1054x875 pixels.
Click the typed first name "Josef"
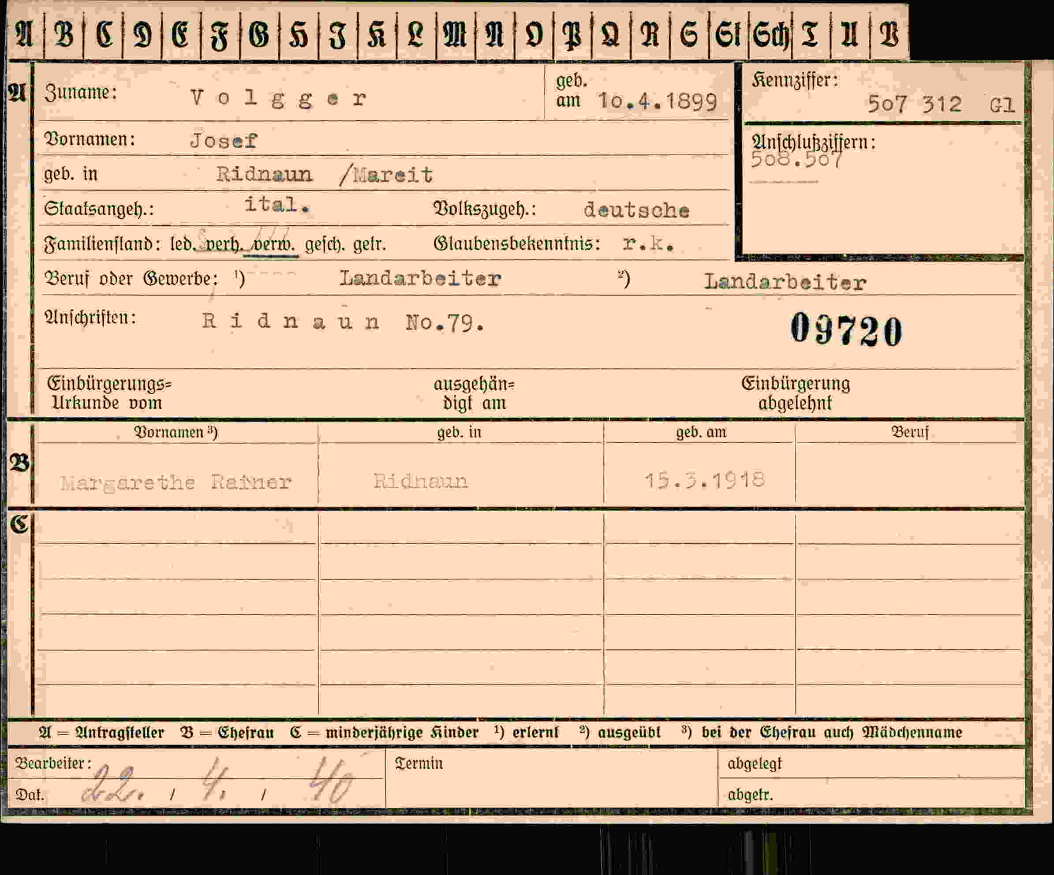[x=224, y=141]
